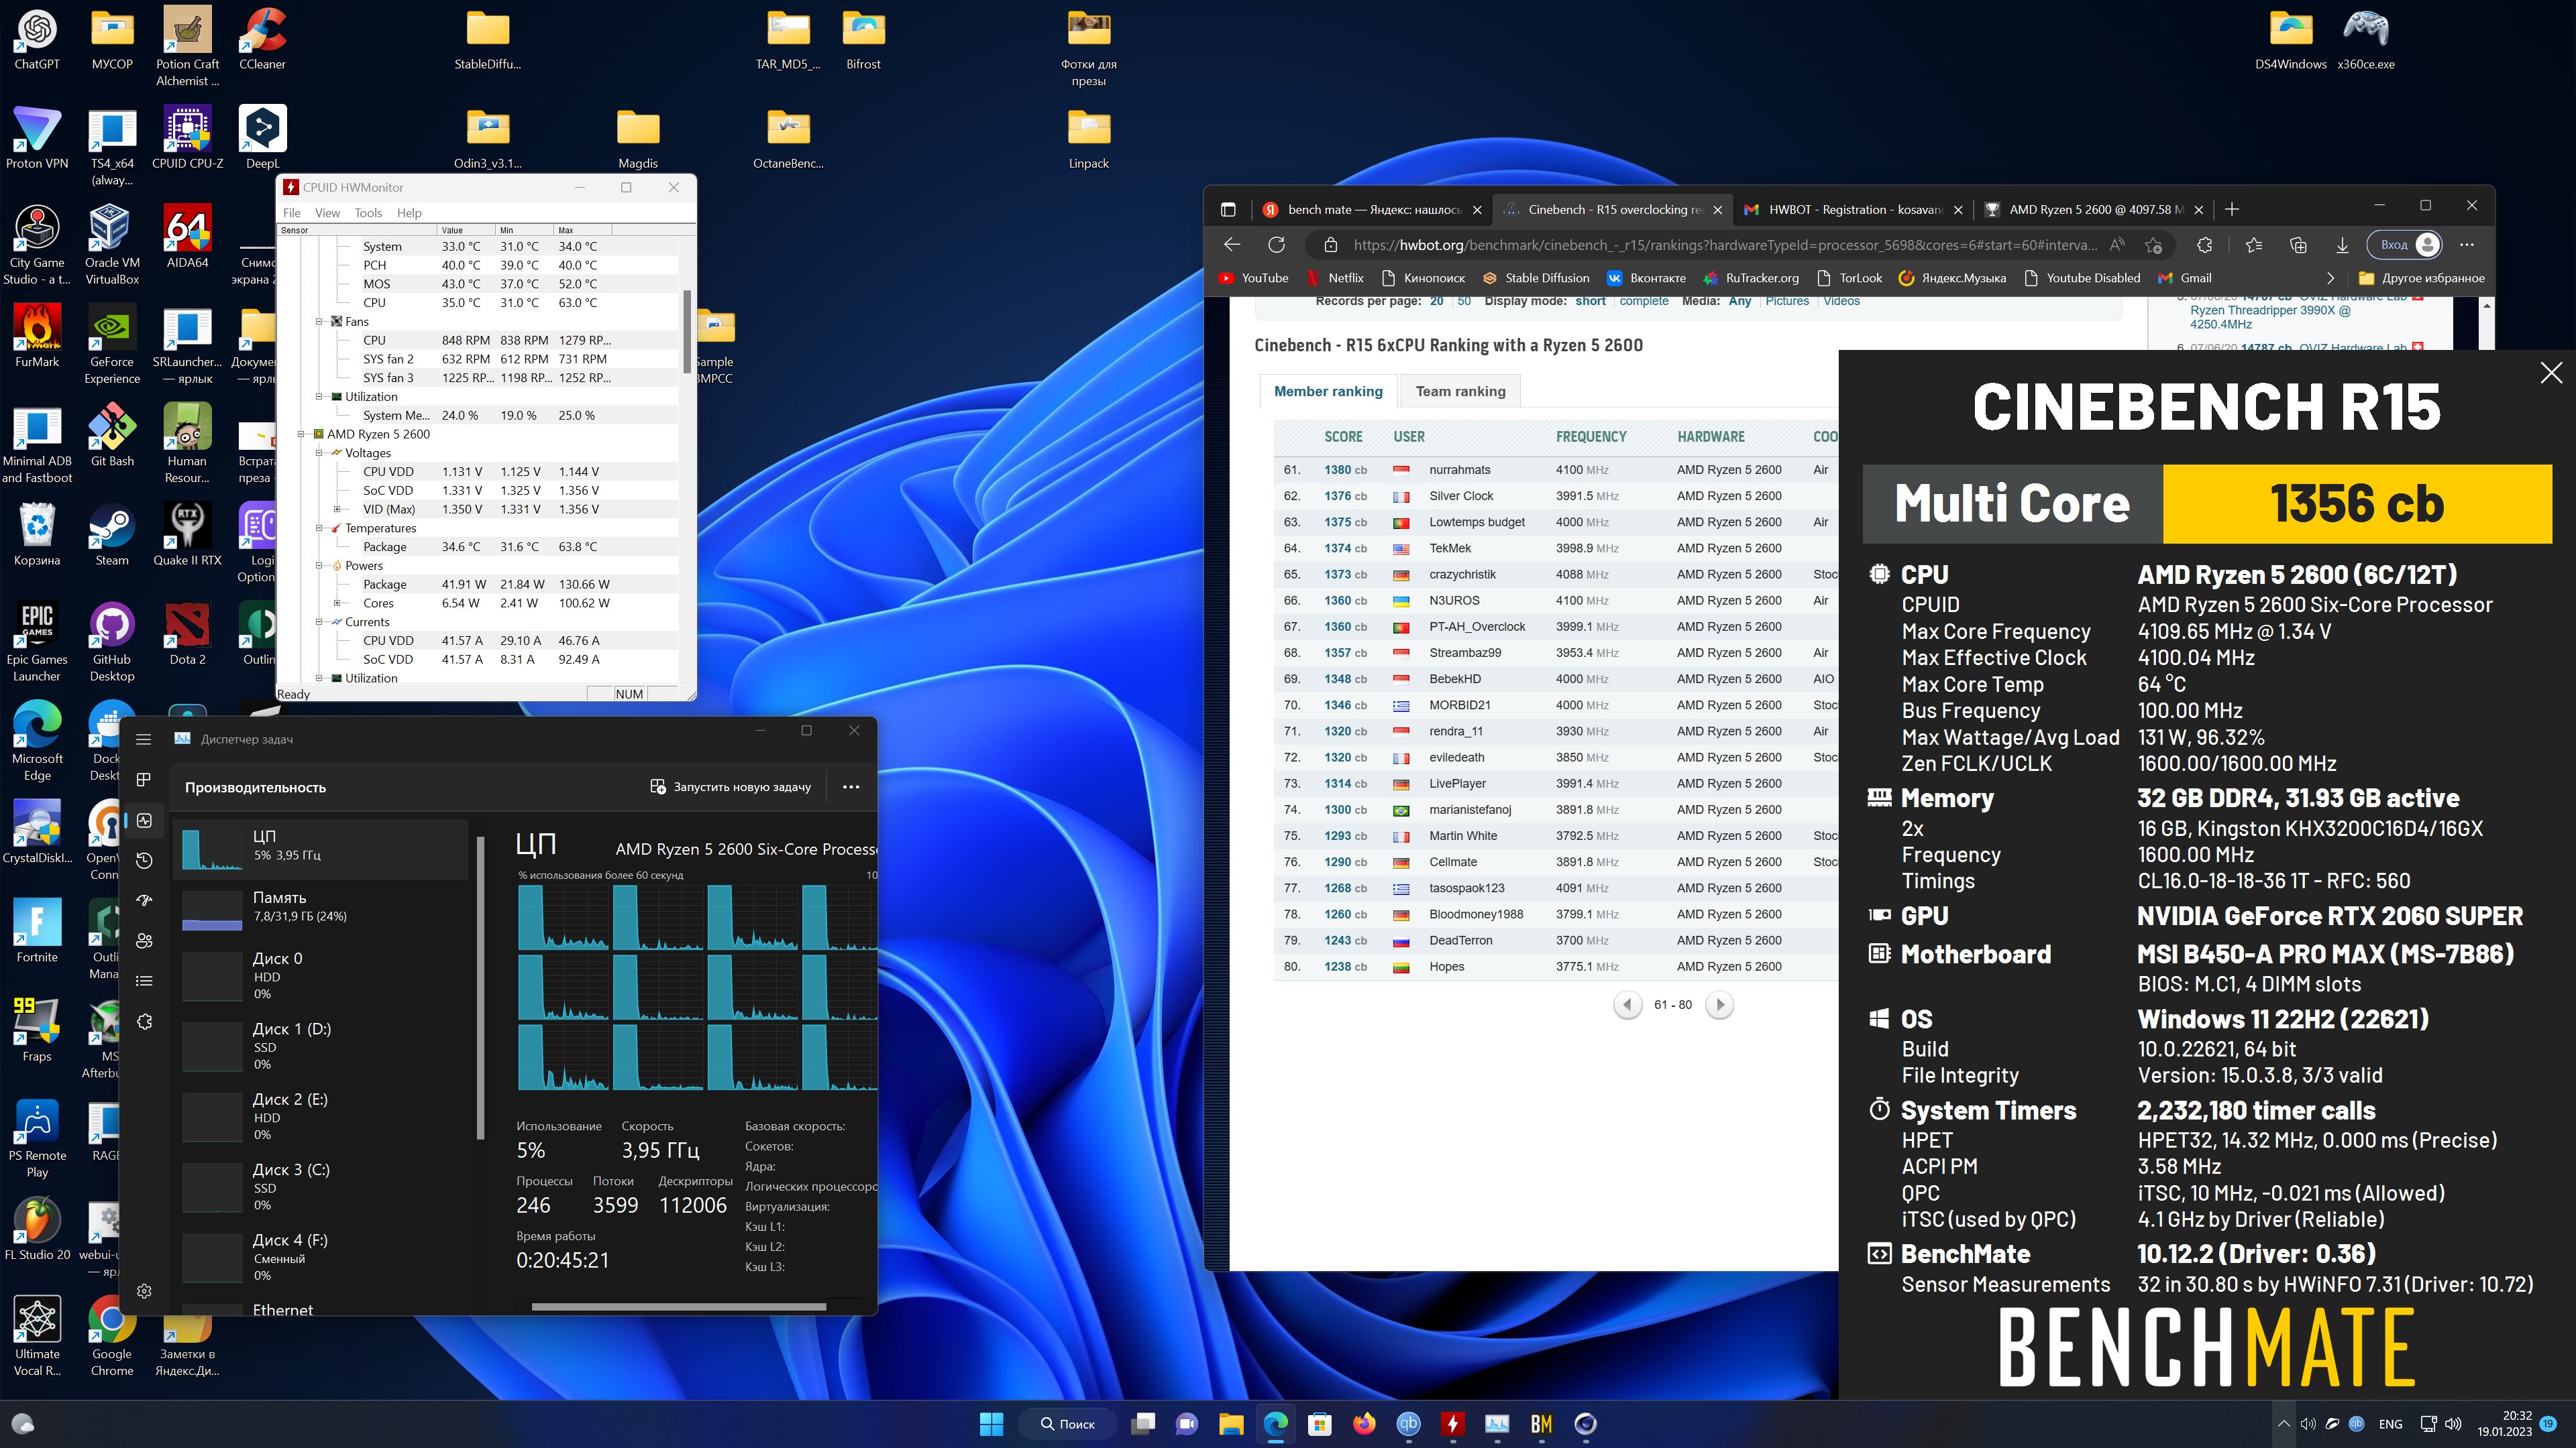The width and height of the screenshot is (2576, 1448).
Task: Open a new tab in Edge
Action: tap(2232, 209)
